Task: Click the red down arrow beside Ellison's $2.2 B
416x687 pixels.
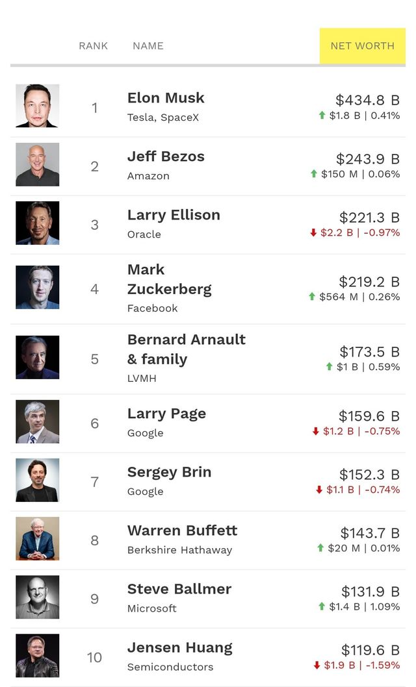Action: coord(313,232)
